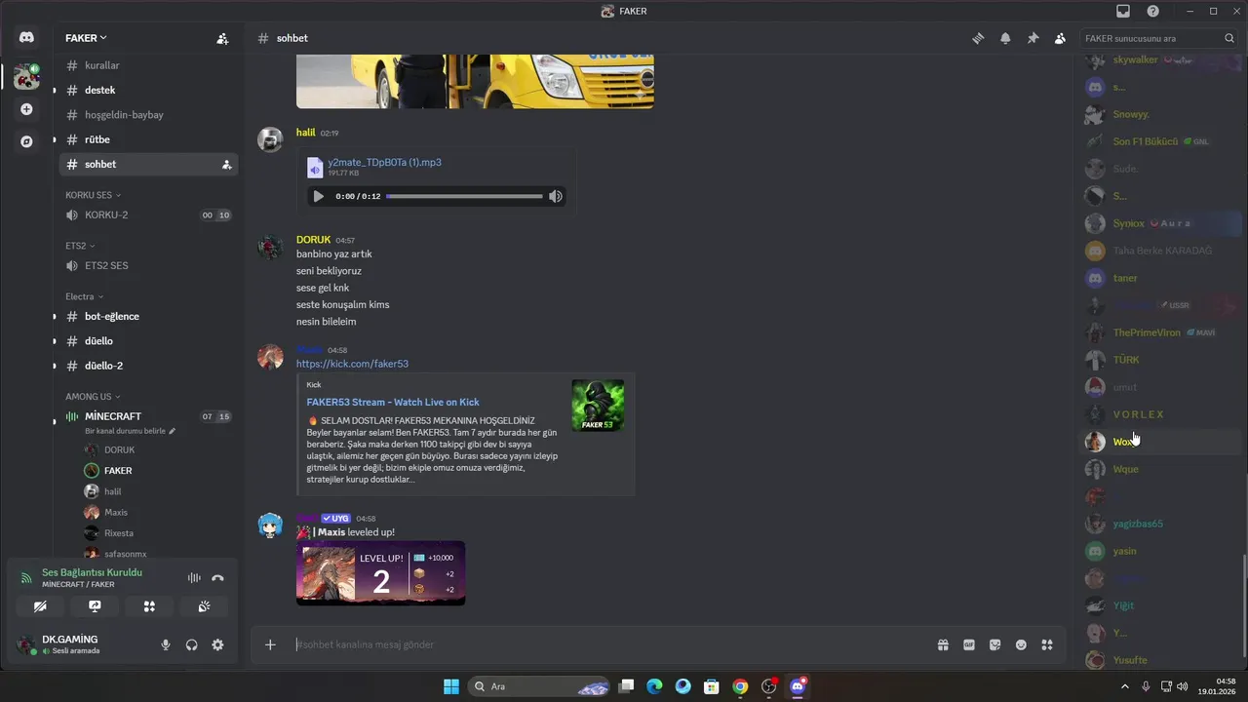Select Wox in the member list
Viewport: 1248px width, 702px height.
point(1162,442)
